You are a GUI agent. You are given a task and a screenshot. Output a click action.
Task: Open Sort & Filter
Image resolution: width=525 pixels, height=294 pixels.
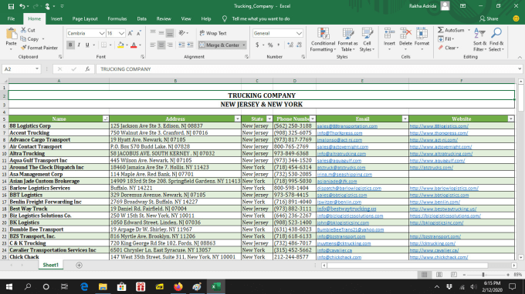click(x=479, y=40)
